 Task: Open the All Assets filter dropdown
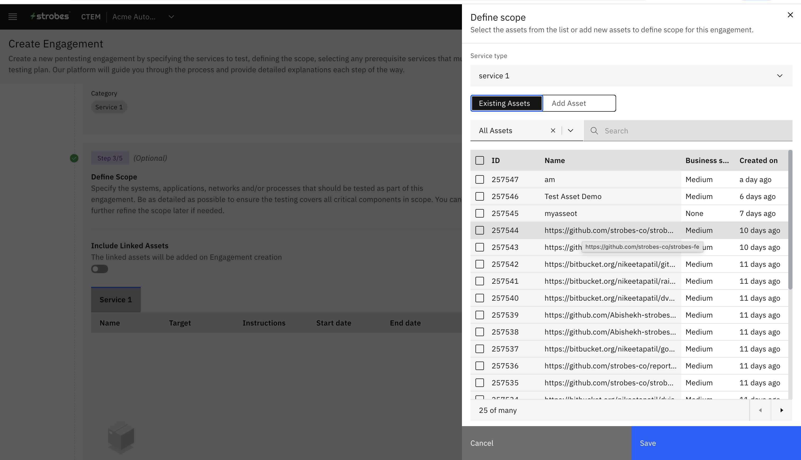[x=571, y=130]
